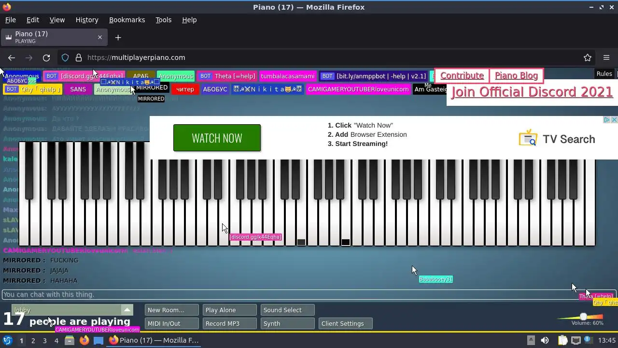Screen dimensions: 618x348
Task: Open the Join Official Discord 2021 link
Action: tap(532, 92)
